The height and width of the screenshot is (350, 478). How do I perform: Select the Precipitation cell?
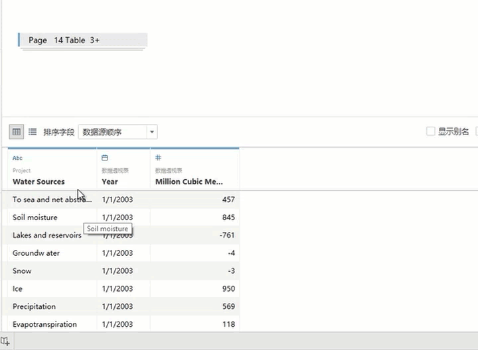(34, 307)
